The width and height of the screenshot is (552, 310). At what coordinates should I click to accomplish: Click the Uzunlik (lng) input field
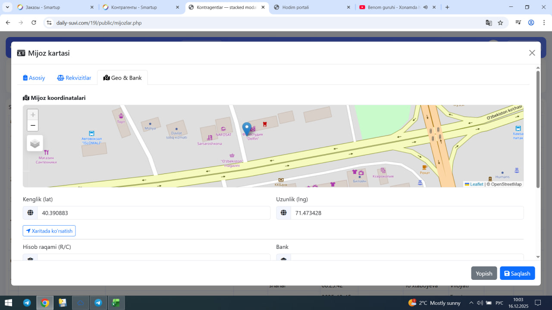click(407, 213)
